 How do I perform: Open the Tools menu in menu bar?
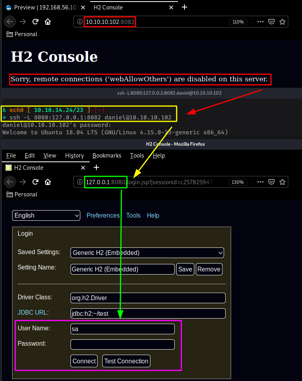coord(137,156)
